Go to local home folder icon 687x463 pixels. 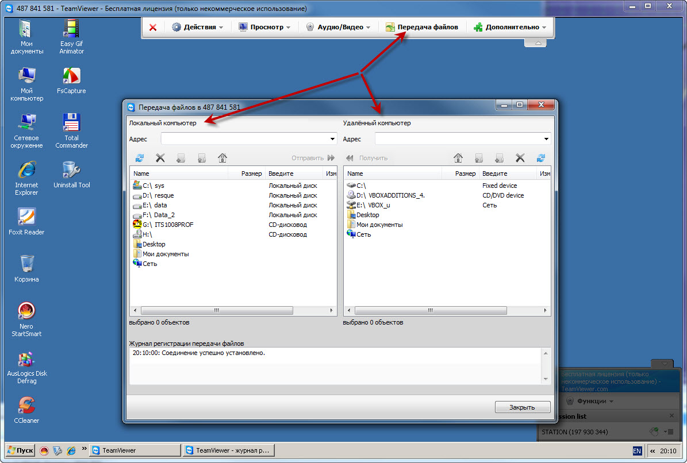[222, 158]
